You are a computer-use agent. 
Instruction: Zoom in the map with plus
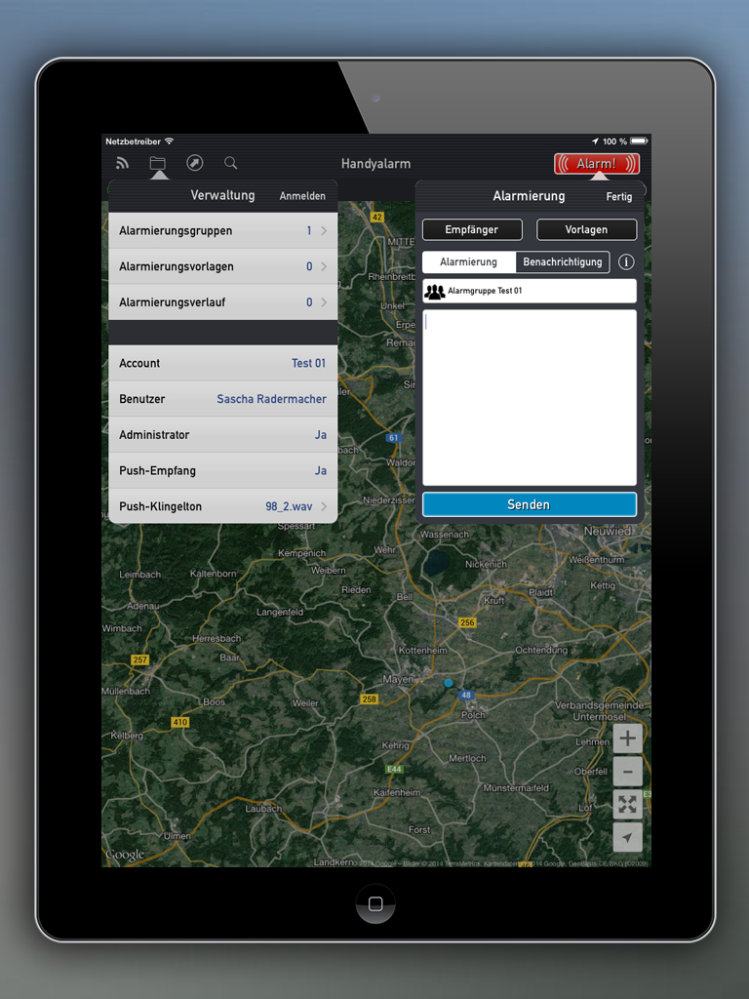(x=627, y=739)
